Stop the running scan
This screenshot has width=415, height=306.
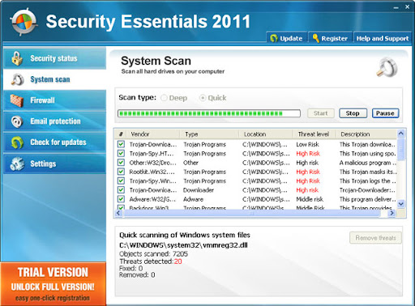(353, 113)
